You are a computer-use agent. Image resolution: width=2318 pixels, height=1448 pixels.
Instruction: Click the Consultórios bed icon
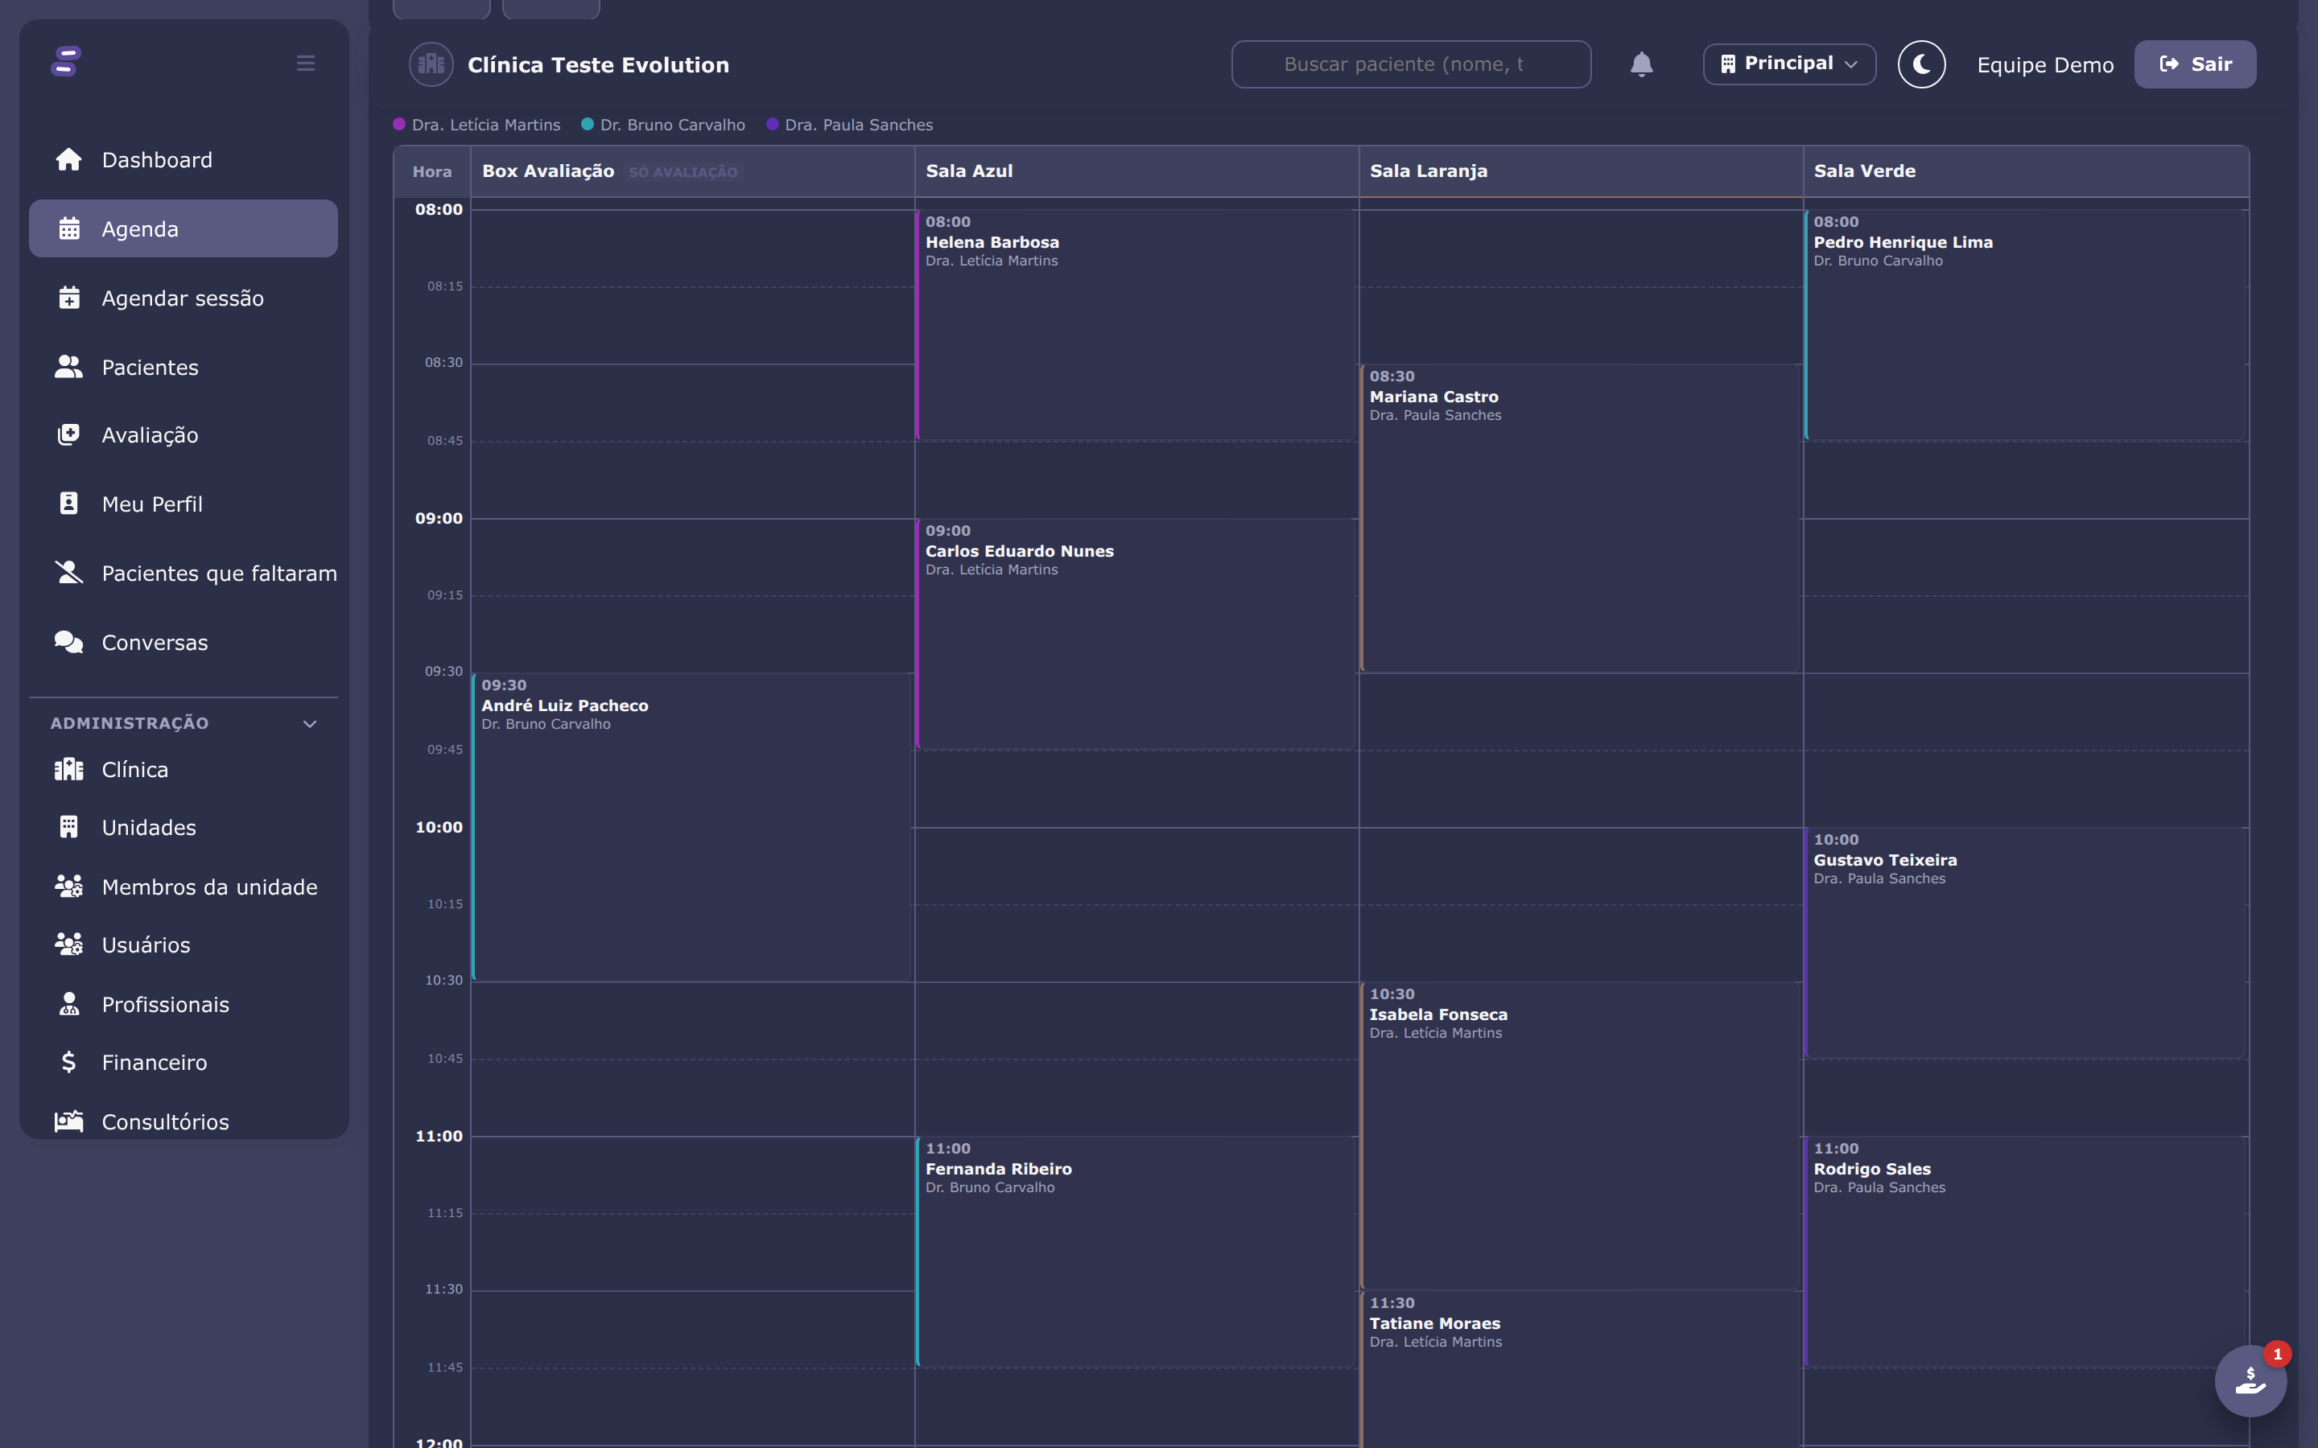(69, 1121)
